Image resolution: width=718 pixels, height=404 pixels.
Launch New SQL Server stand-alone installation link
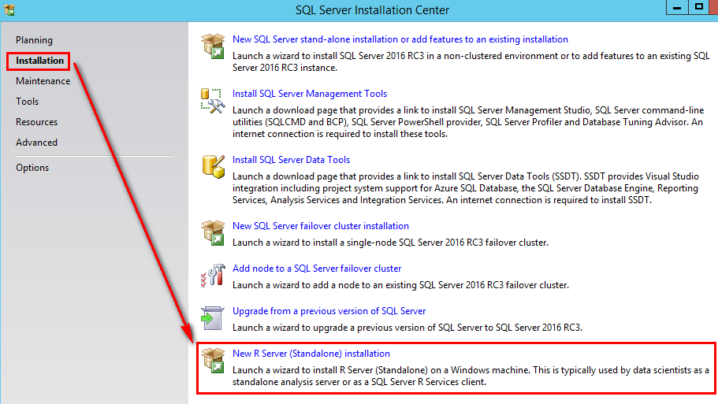click(400, 39)
